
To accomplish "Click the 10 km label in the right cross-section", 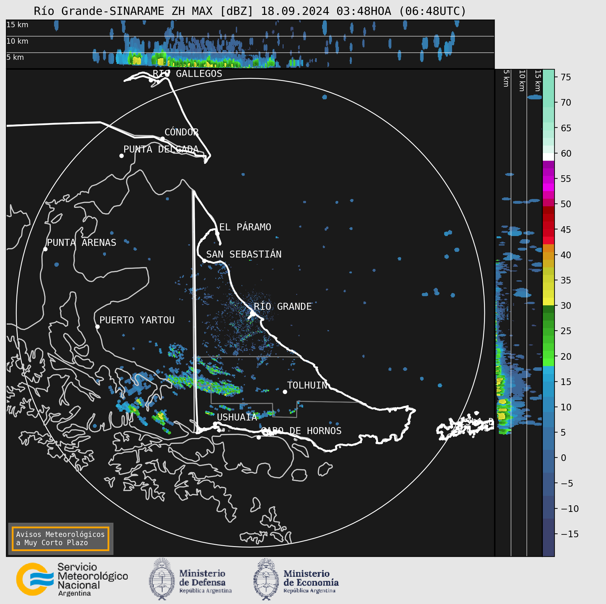I will (522, 81).
